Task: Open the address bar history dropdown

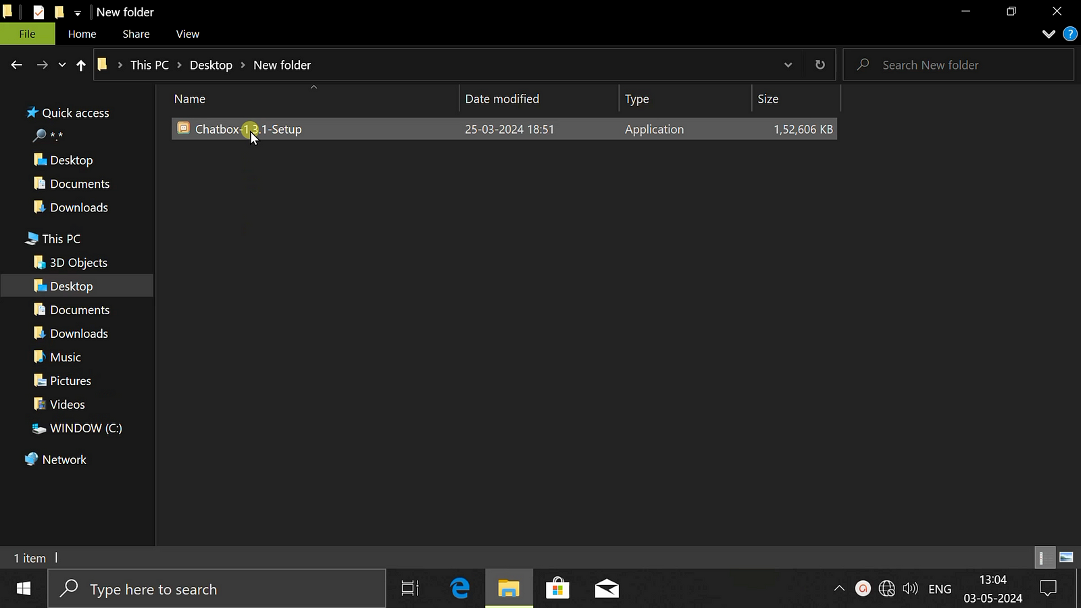Action: point(788,65)
